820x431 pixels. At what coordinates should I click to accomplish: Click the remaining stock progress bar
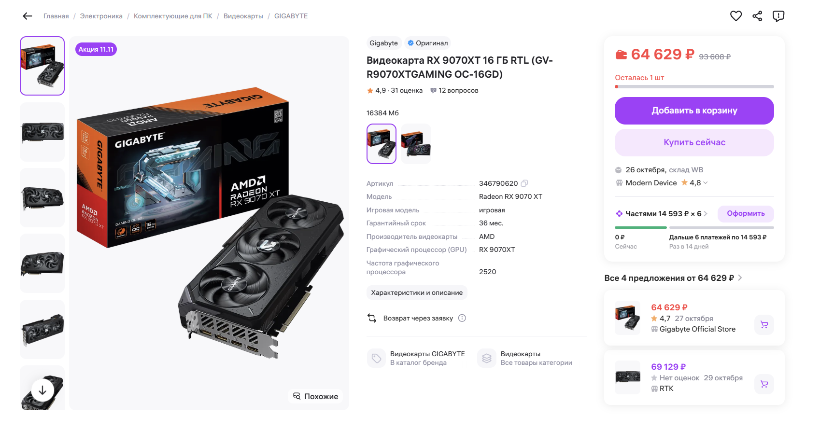(x=694, y=87)
